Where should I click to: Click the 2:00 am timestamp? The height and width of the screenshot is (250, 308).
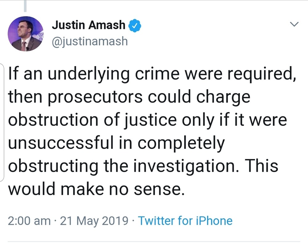pos(29,220)
